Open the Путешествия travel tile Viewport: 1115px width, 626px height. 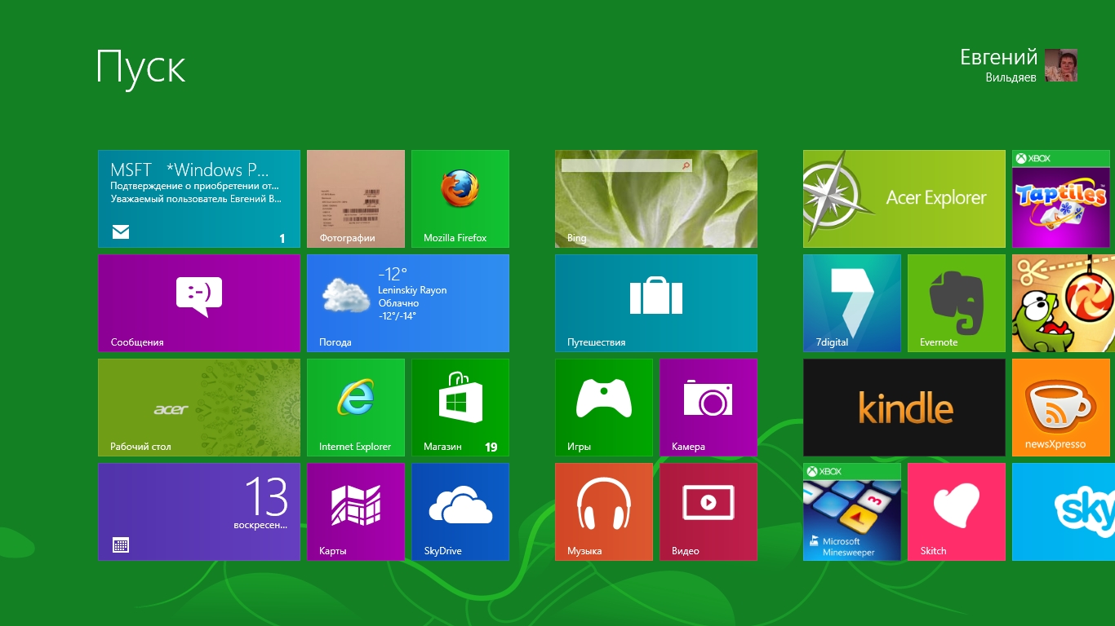click(x=656, y=303)
